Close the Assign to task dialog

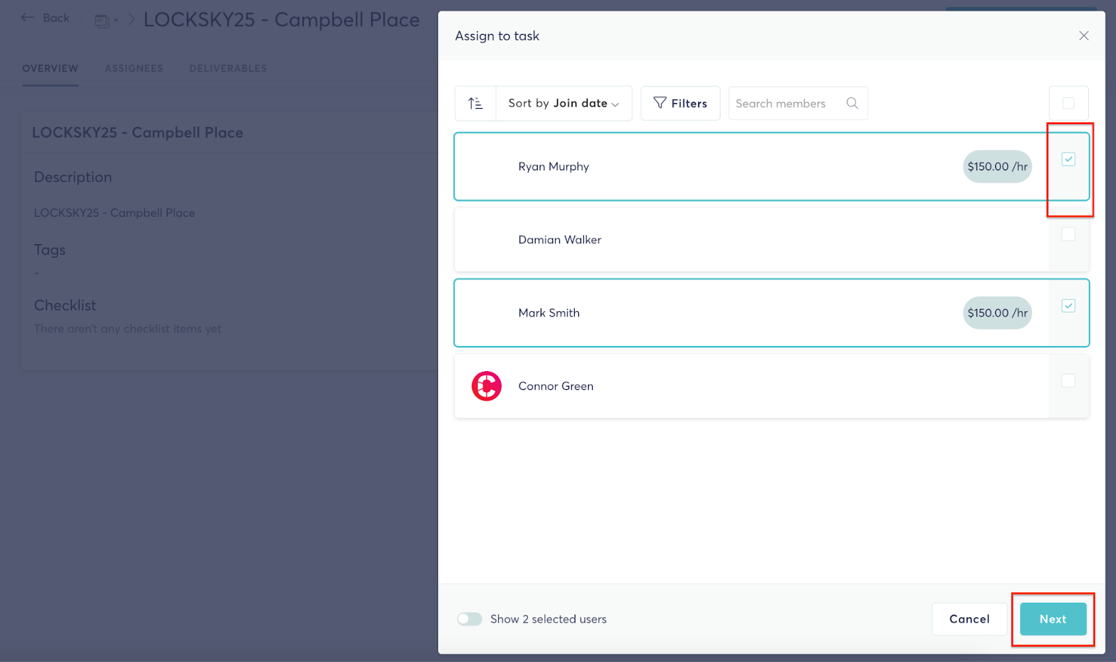(1083, 36)
